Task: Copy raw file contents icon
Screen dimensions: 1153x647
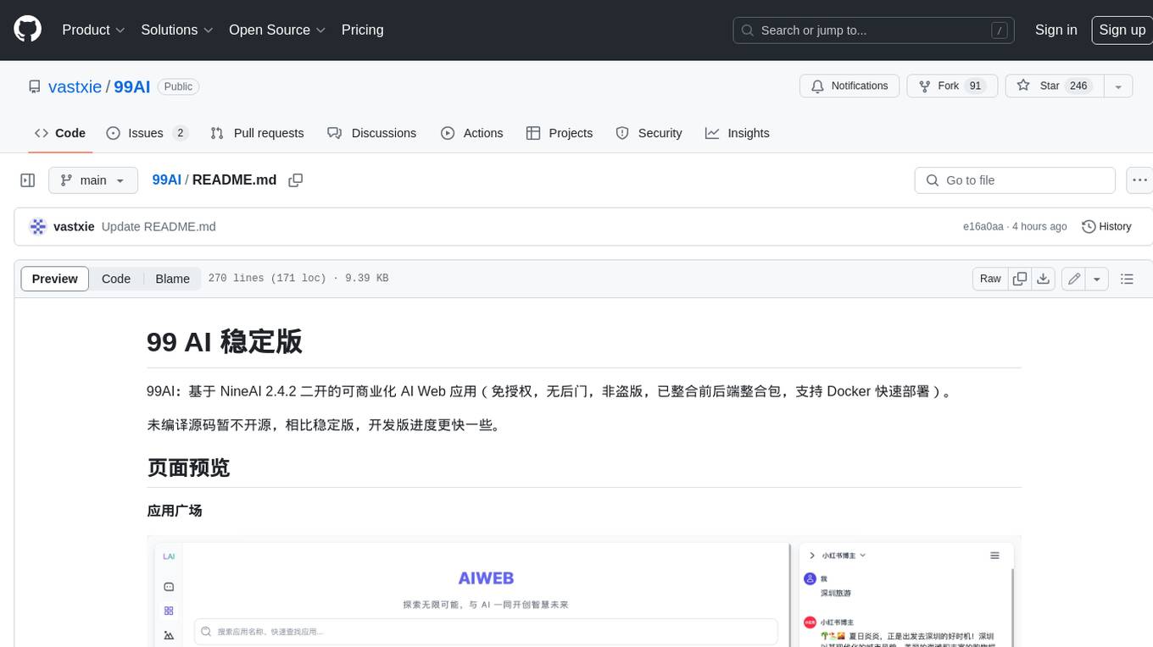Action: point(1020,279)
